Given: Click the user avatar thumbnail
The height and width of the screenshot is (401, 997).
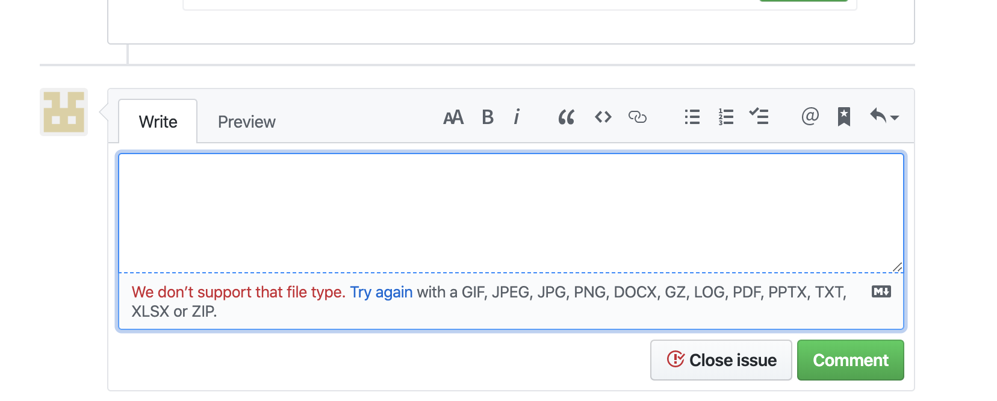Looking at the screenshot, I should (x=63, y=113).
